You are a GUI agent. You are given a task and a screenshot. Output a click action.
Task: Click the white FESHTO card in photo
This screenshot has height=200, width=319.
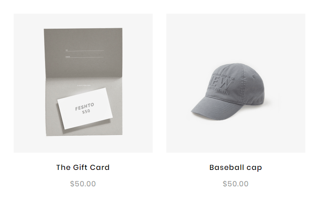click(85, 108)
